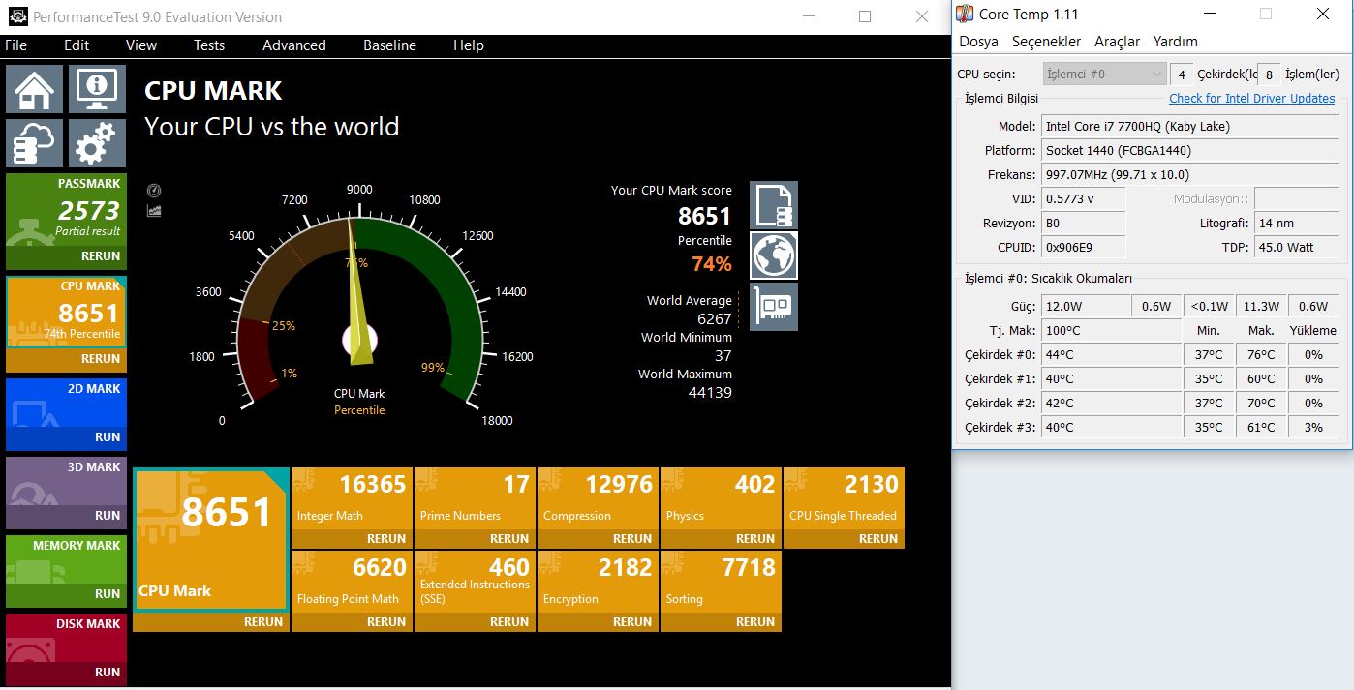Image resolution: width=1354 pixels, height=690 pixels.
Task: Click the World Average 6267 value
Action: click(x=715, y=319)
